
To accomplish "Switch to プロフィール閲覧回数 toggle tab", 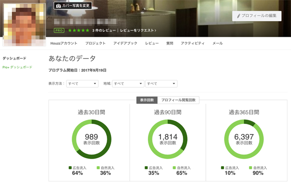I will tap(178, 100).
